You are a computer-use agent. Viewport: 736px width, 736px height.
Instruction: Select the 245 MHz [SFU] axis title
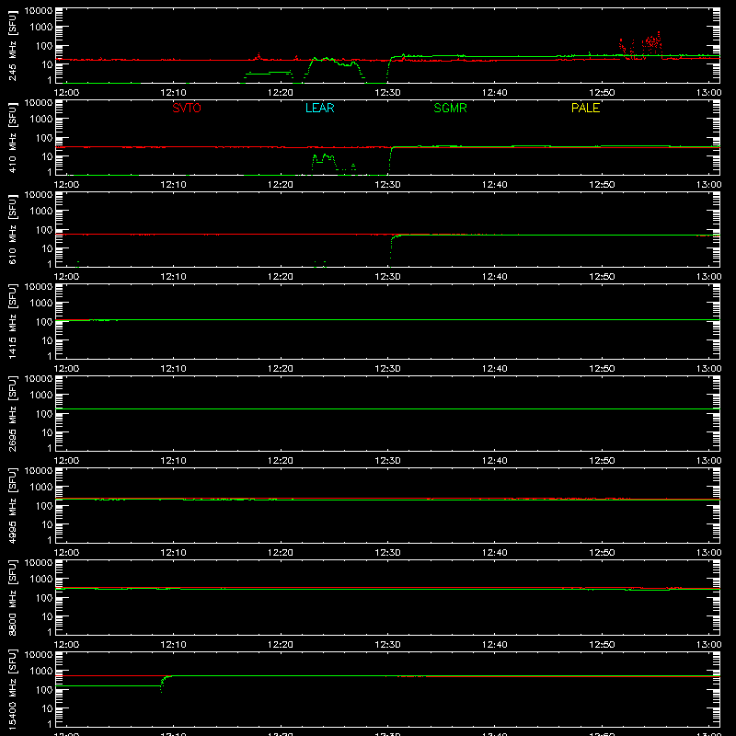point(13,45)
